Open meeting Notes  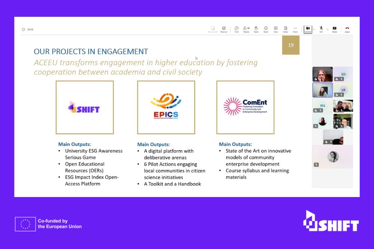click(x=285, y=29)
